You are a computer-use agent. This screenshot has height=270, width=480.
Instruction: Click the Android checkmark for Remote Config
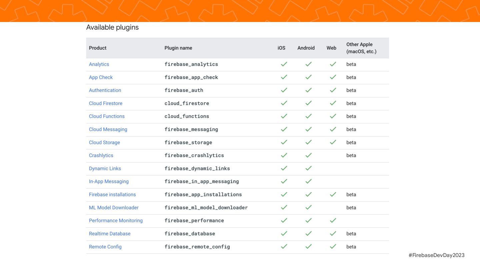tap(309, 246)
